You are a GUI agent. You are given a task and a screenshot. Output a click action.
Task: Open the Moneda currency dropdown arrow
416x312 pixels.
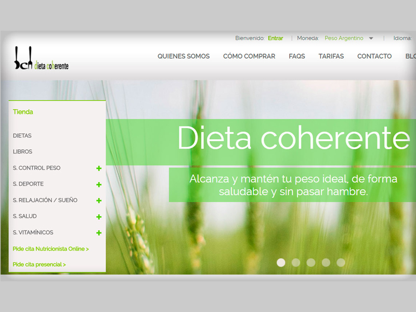tap(371, 38)
